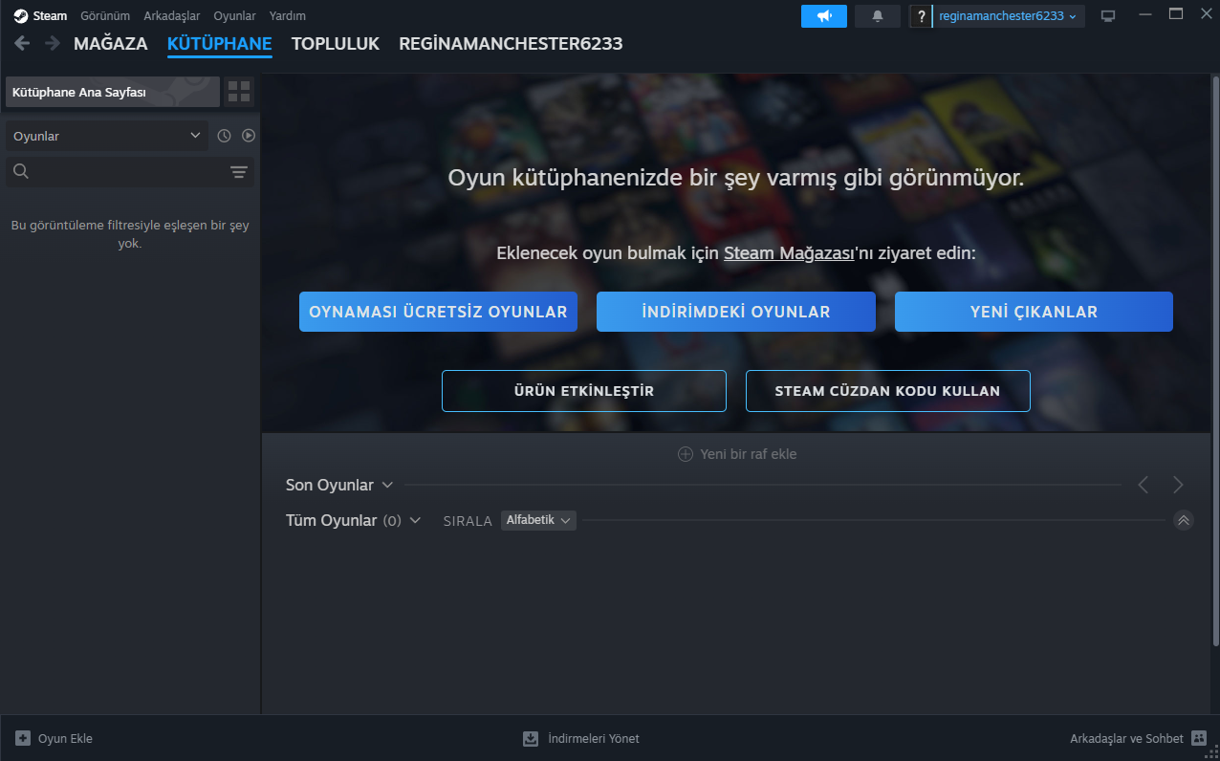
Task: Go back with the left arrow
Action: point(22,43)
